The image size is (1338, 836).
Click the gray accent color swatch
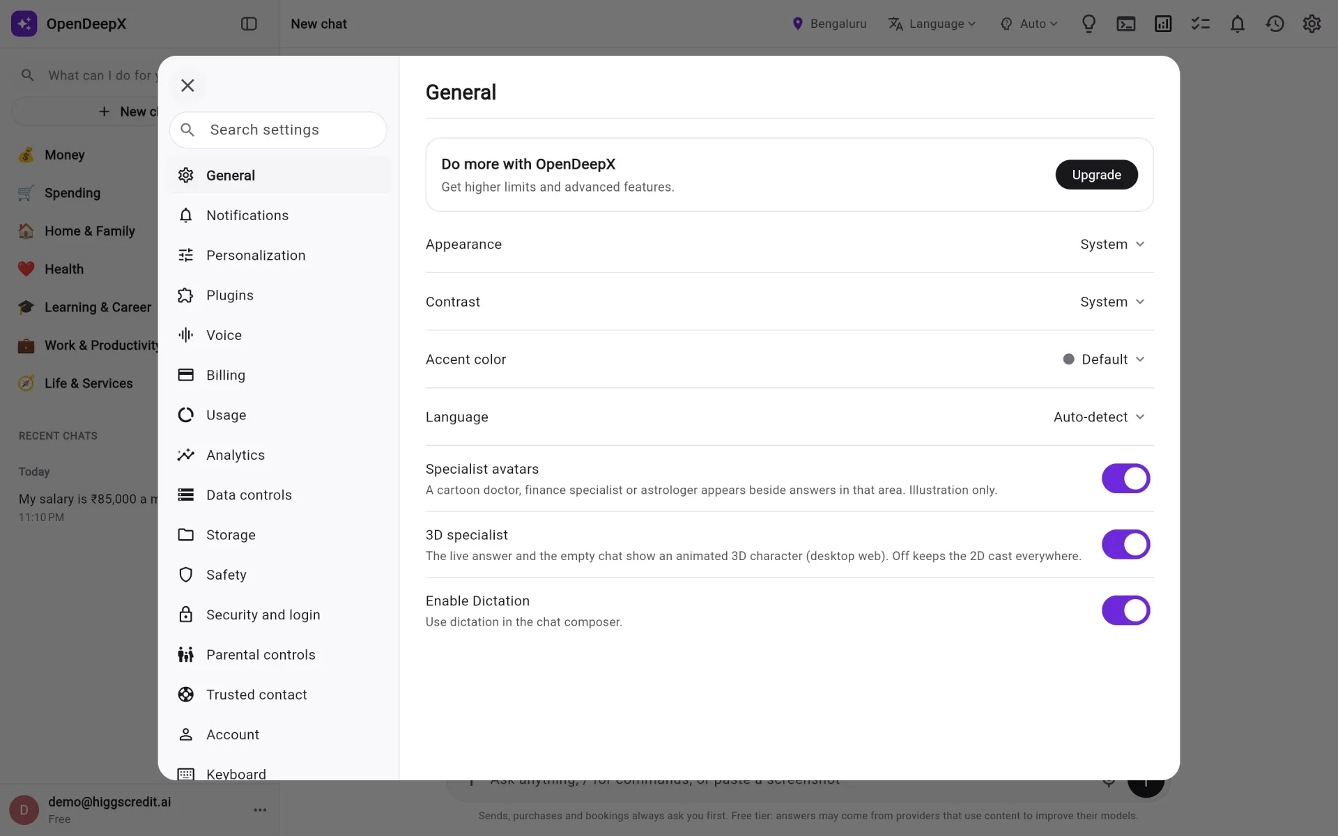1068,359
